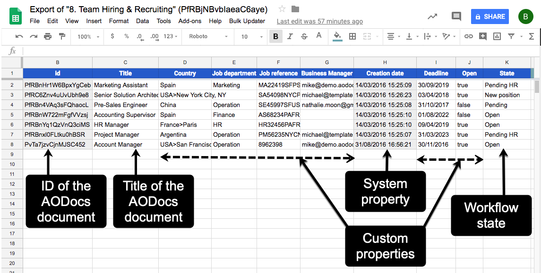The height and width of the screenshot is (273, 541).
Task: Star this spreadsheet
Action: [x=282, y=9]
